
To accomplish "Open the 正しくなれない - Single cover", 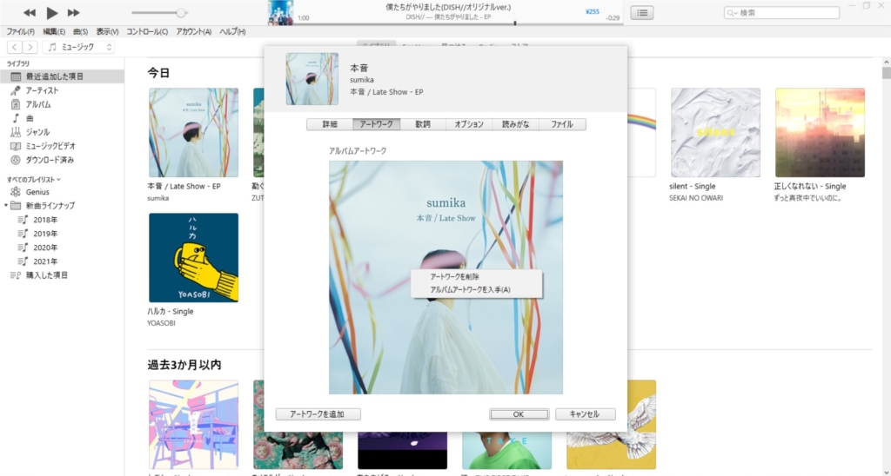I will click(x=820, y=132).
